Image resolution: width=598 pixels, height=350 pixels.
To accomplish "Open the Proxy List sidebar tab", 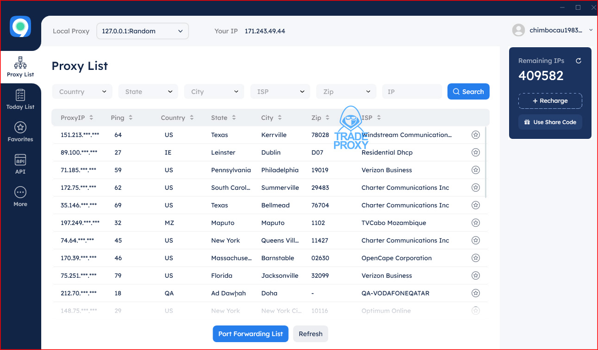I will coord(20,67).
